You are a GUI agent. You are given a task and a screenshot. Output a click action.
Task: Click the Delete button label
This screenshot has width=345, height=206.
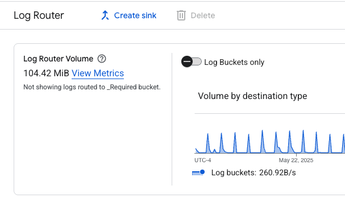pos(203,15)
